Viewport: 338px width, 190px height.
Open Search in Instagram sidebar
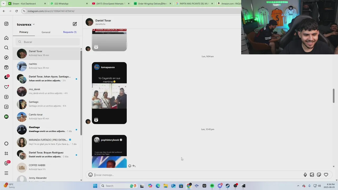(6, 48)
